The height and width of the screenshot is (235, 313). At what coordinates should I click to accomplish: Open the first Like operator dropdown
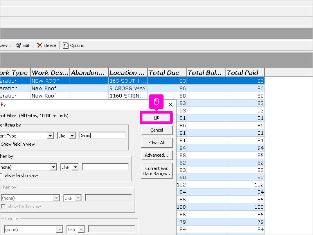coord(72,136)
